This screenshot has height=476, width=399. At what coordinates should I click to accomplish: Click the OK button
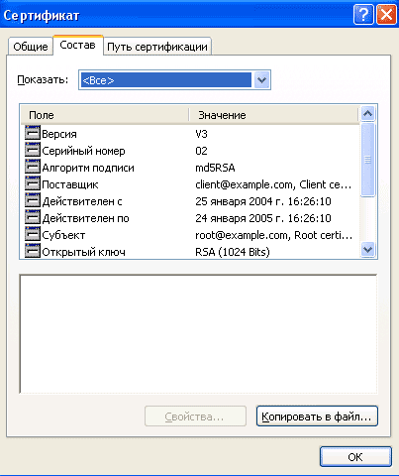coord(355,457)
